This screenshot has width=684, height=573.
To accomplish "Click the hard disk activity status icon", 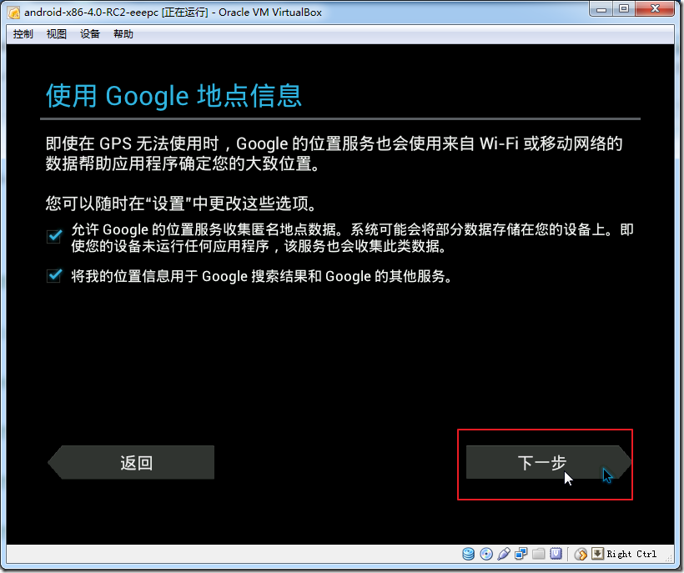I will [468, 554].
